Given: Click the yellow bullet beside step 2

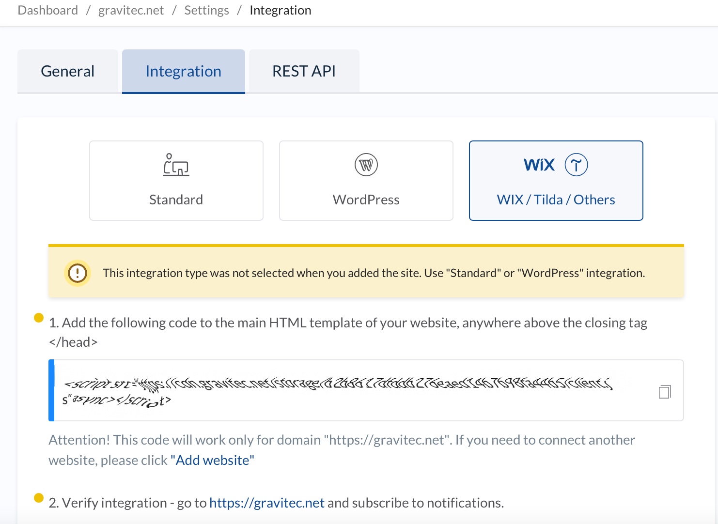Looking at the screenshot, I should pyautogui.click(x=39, y=498).
